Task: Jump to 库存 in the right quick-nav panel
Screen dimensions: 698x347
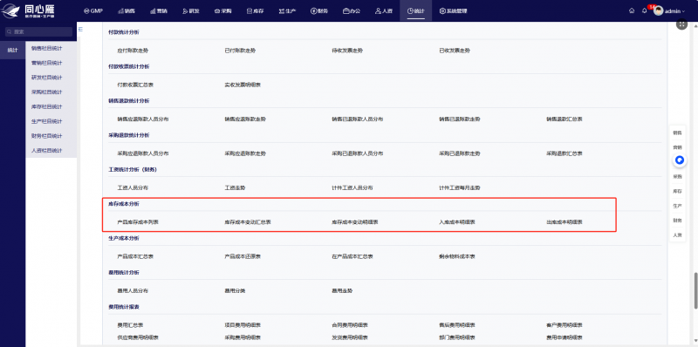Action: pos(677,191)
